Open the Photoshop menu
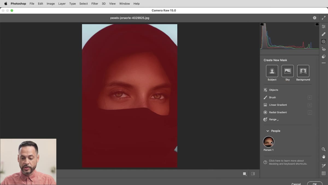 18,4
